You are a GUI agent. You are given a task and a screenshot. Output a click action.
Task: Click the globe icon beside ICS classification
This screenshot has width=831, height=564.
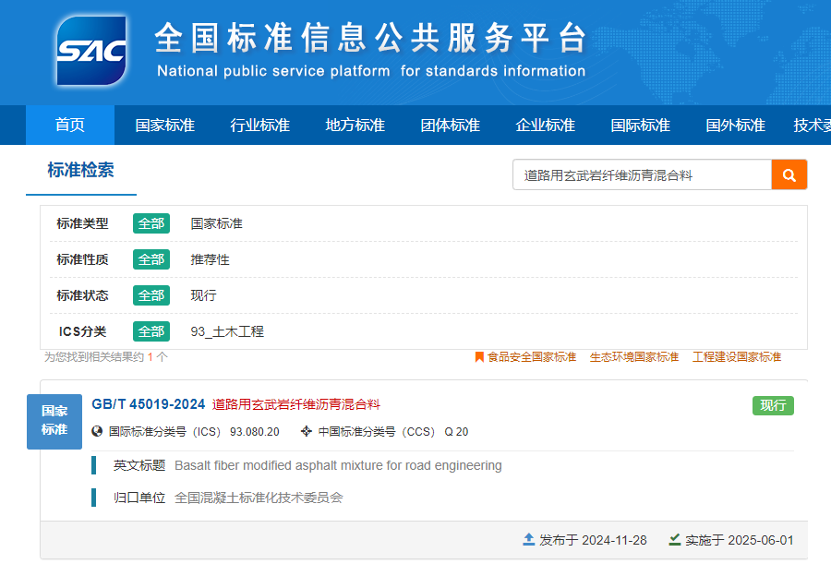pyautogui.click(x=98, y=431)
